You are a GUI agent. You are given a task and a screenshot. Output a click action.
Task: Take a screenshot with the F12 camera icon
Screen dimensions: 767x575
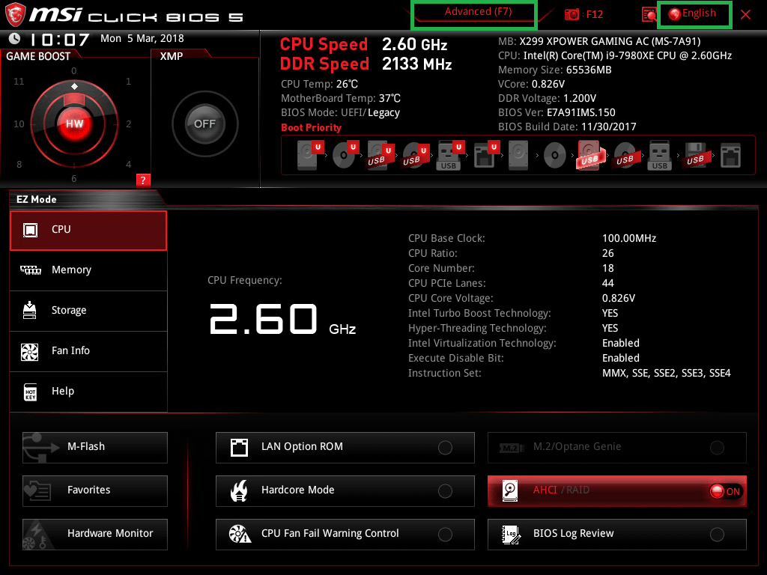coord(572,14)
